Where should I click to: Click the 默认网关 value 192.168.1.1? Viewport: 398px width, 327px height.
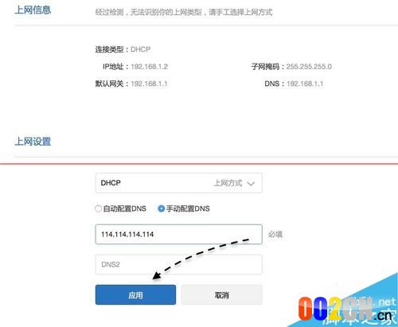point(149,84)
